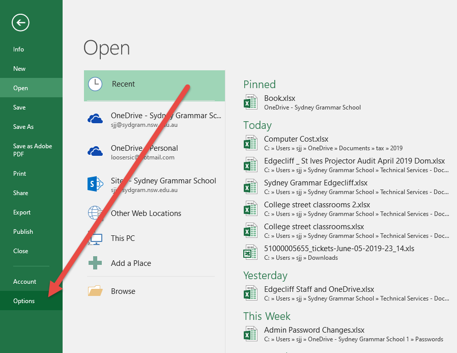Click the back arrow circle icon
This screenshot has width=457, height=353.
click(x=20, y=22)
